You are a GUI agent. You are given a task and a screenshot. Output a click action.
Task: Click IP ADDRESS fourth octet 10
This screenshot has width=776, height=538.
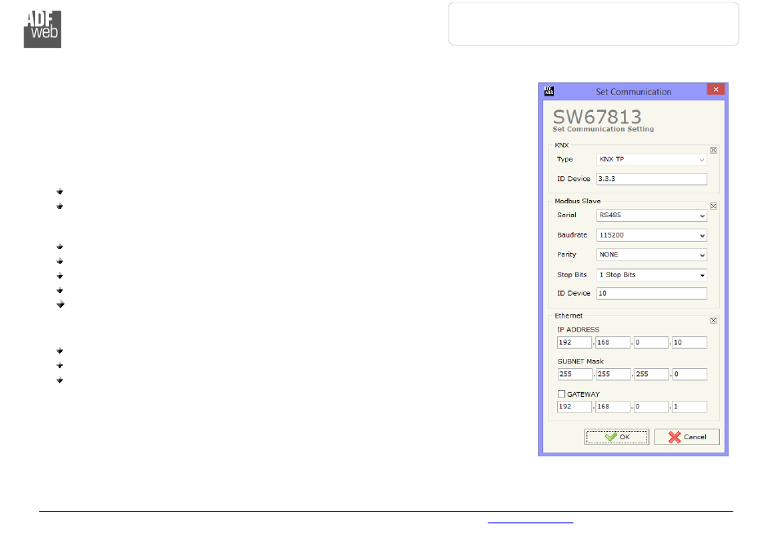click(x=689, y=342)
